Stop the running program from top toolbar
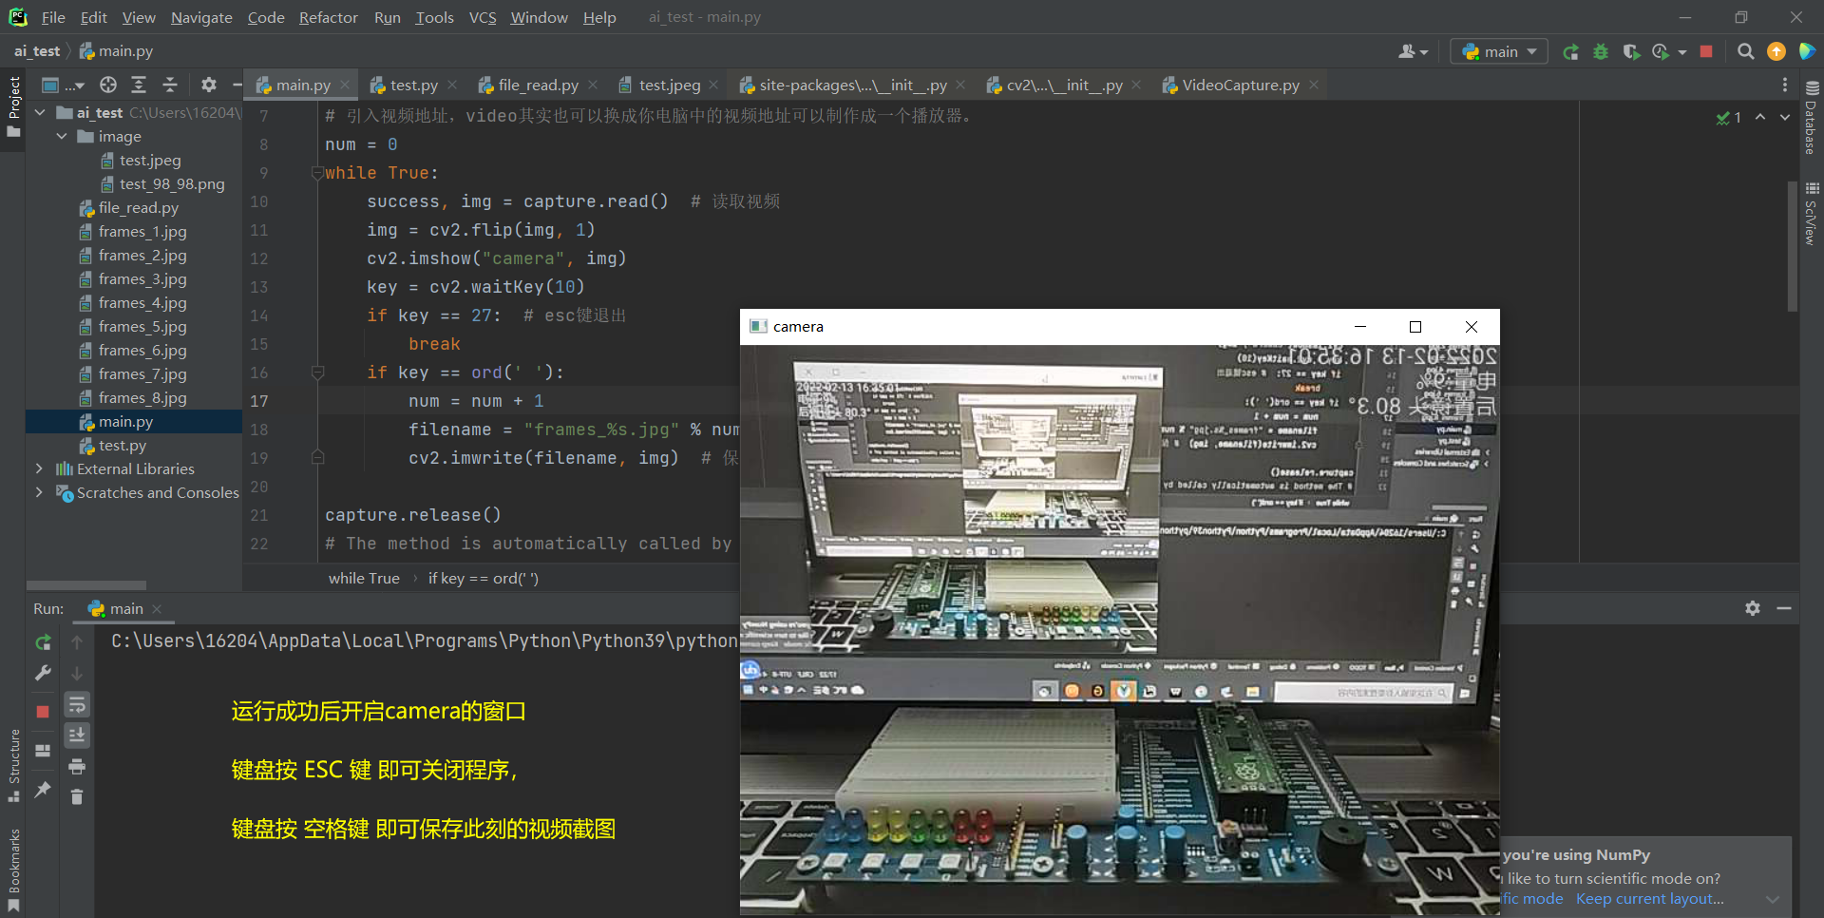This screenshot has height=918, width=1824. click(1706, 52)
